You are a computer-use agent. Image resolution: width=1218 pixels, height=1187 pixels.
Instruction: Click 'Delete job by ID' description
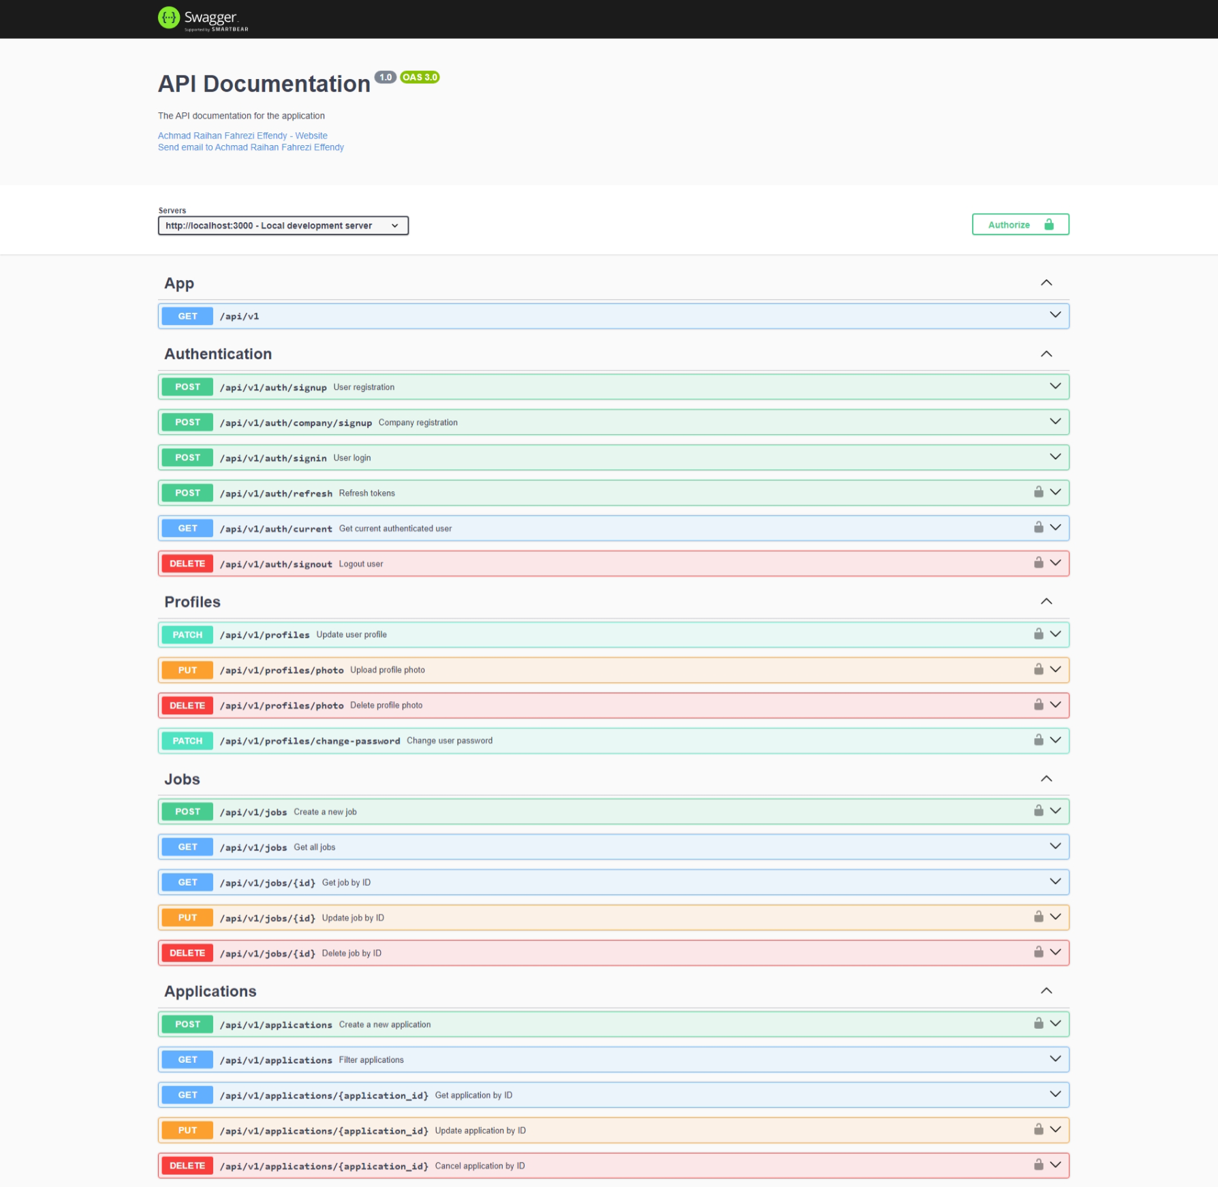(352, 953)
